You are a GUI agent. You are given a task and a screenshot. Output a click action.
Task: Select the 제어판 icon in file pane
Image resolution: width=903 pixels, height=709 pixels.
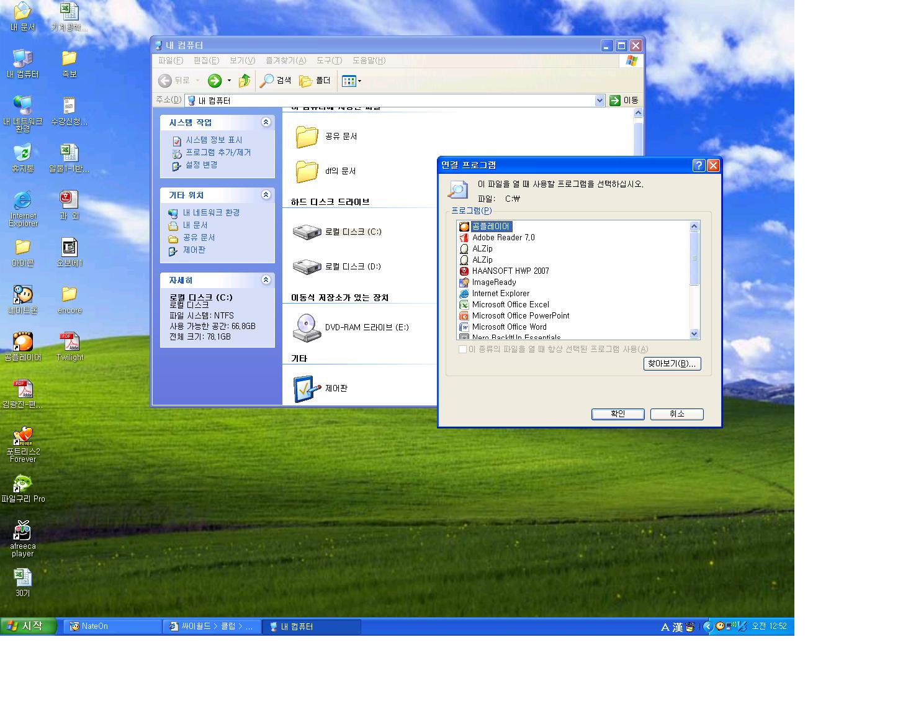pyautogui.click(x=307, y=389)
